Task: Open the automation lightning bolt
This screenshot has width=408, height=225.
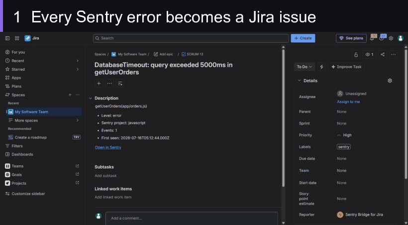Action: [x=321, y=67]
